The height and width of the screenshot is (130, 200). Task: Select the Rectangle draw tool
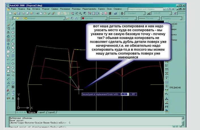point(13,36)
